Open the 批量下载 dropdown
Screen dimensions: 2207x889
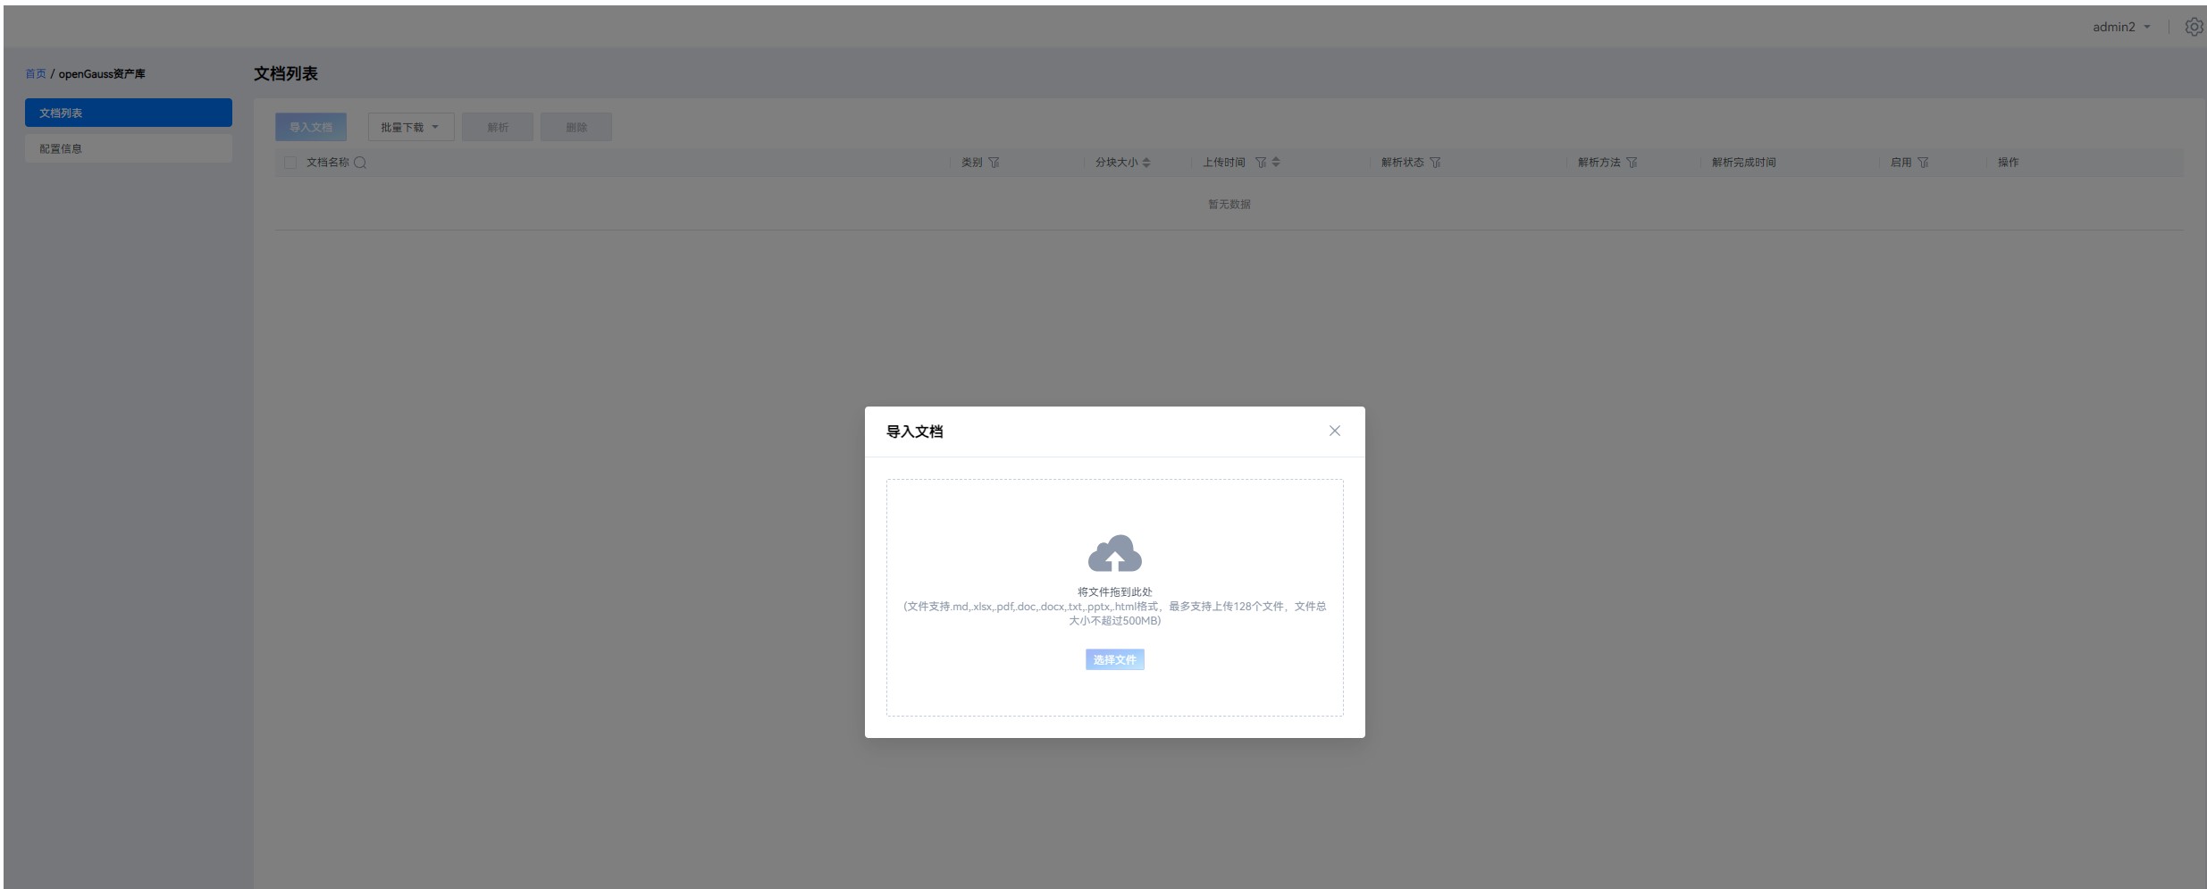point(411,127)
